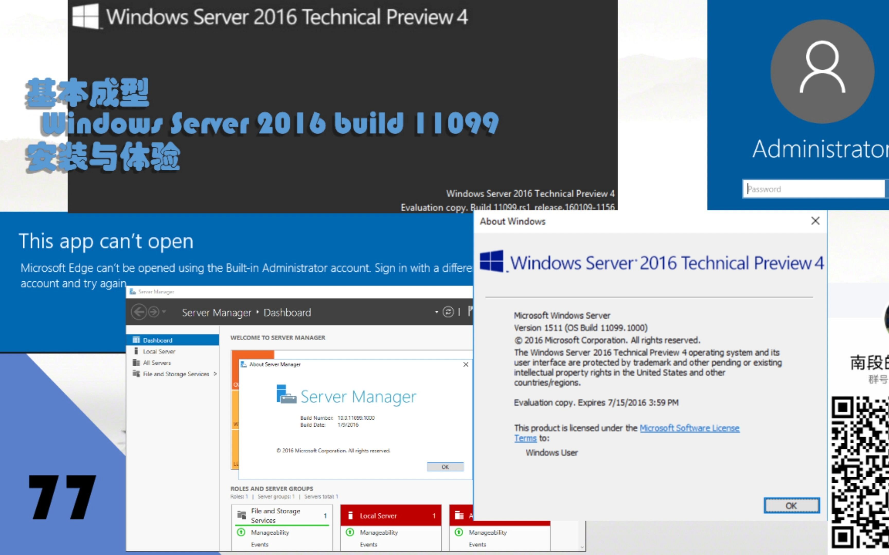This screenshot has width=889, height=555.
Task: Click the Local Server sidebar icon
Action: pyautogui.click(x=136, y=351)
